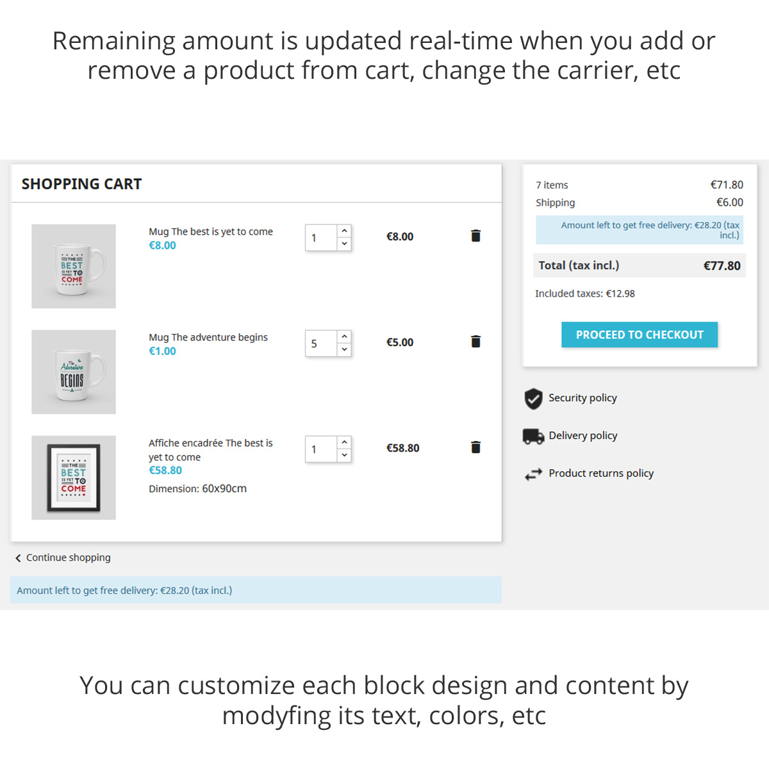
Task: Remove Mug The adventure begins from cart
Action: (475, 342)
